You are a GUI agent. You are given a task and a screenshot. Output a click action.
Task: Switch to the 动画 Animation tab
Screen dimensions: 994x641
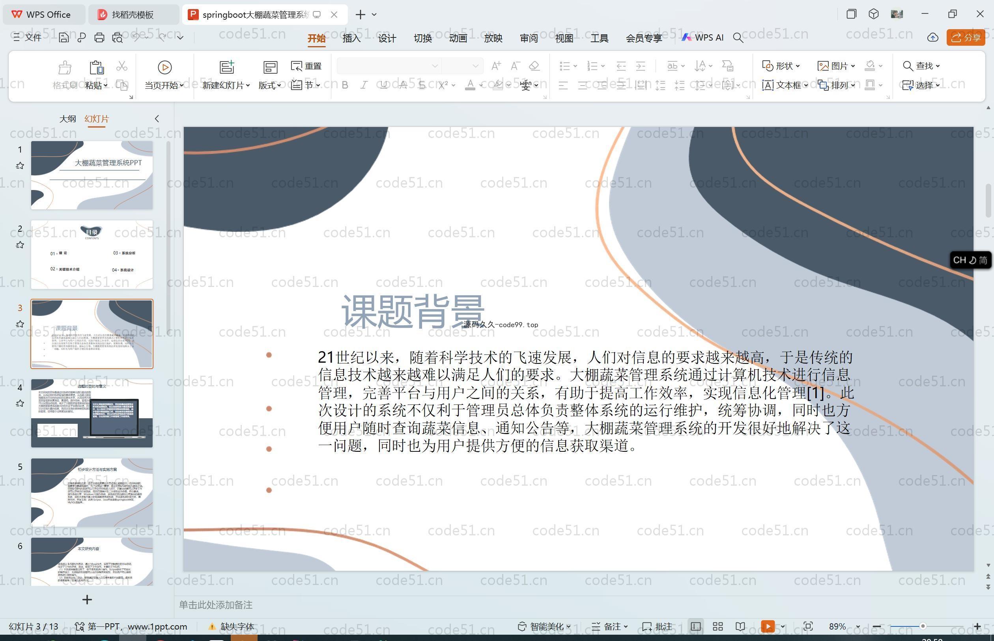[458, 38]
